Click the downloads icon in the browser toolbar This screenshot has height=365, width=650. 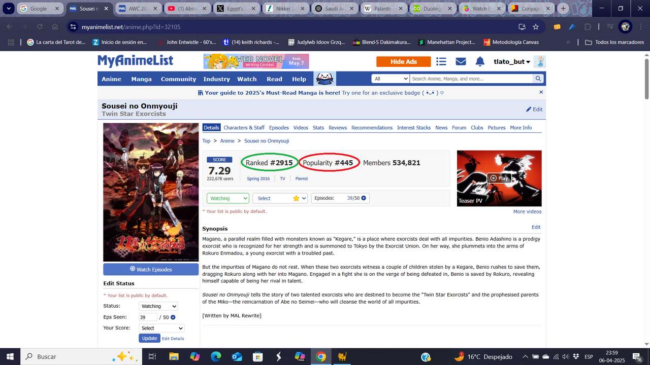coord(522,26)
